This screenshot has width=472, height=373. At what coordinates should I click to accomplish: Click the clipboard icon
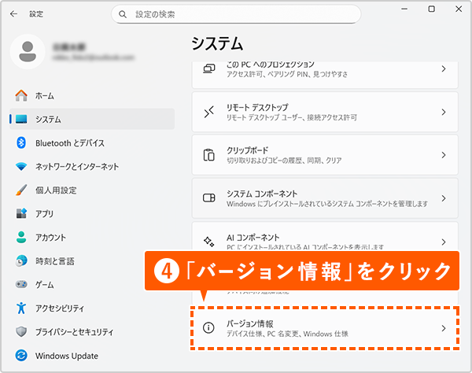(209, 154)
